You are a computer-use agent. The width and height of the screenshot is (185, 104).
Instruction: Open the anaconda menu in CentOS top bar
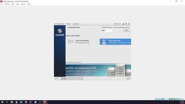click(76, 24)
